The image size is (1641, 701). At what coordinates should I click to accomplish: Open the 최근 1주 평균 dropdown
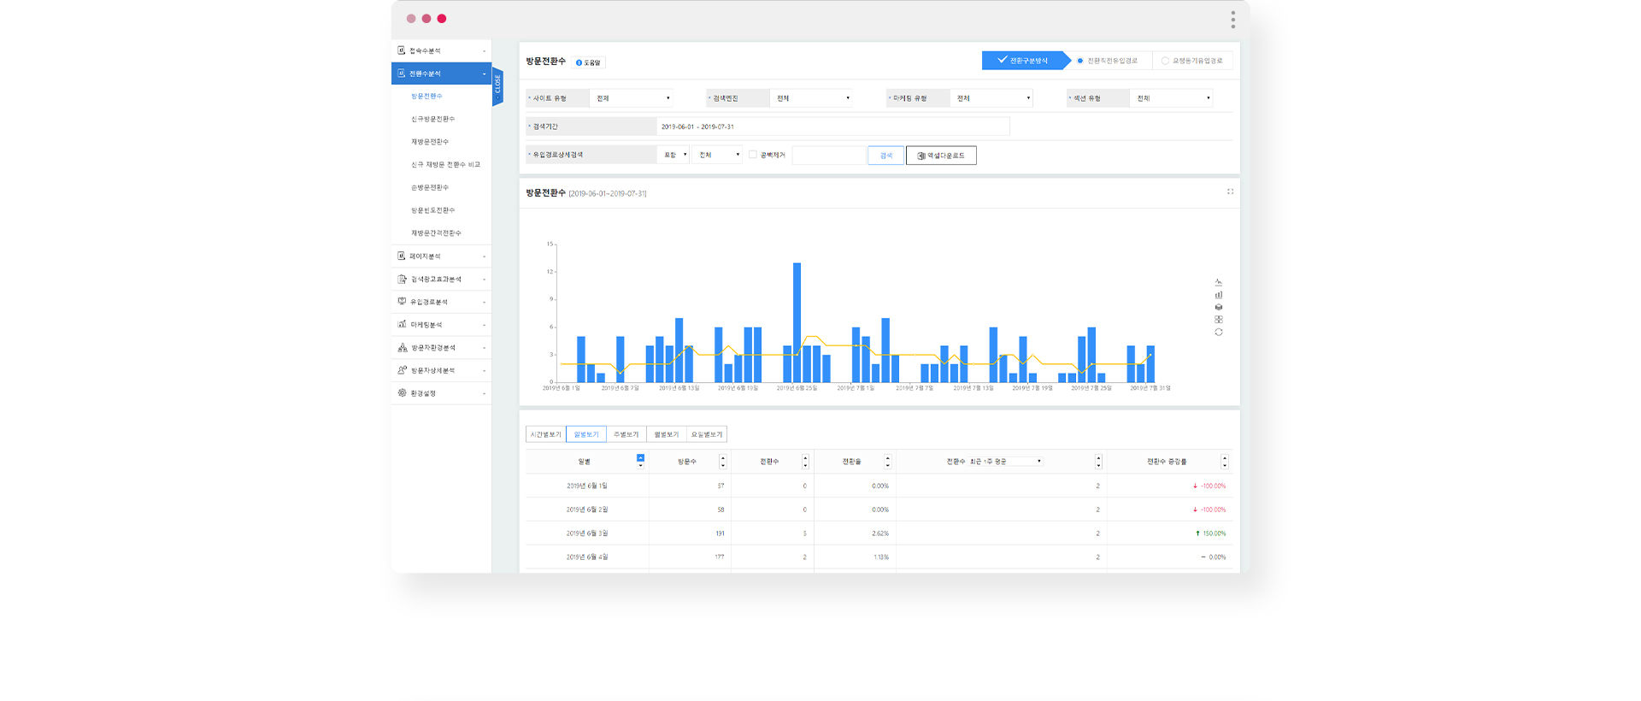1005,462
